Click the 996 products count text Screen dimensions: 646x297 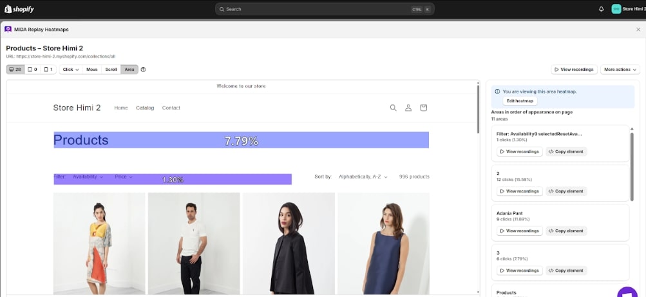(x=414, y=177)
